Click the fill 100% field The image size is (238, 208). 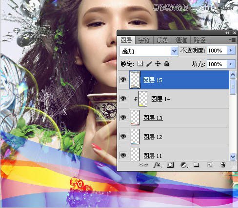pos(217,64)
